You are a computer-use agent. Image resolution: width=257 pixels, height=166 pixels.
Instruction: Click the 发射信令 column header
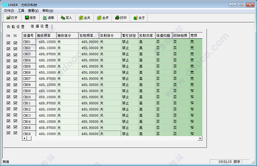[110, 36]
